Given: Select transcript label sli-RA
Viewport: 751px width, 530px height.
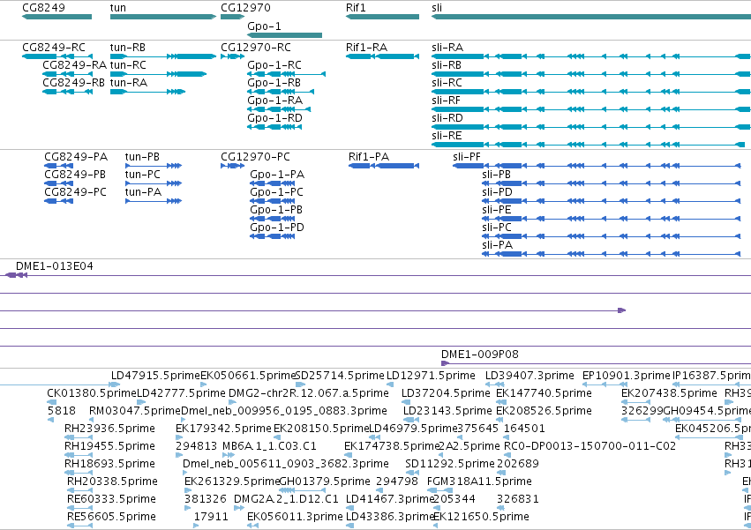Looking at the screenshot, I should pos(447,48).
